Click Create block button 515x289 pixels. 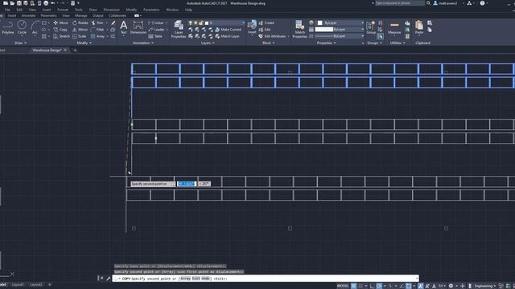coord(266,23)
